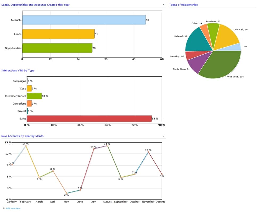The height and width of the screenshot is (212, 257).
Task: Click the May 2% data point
Action: tap(67, 193)
